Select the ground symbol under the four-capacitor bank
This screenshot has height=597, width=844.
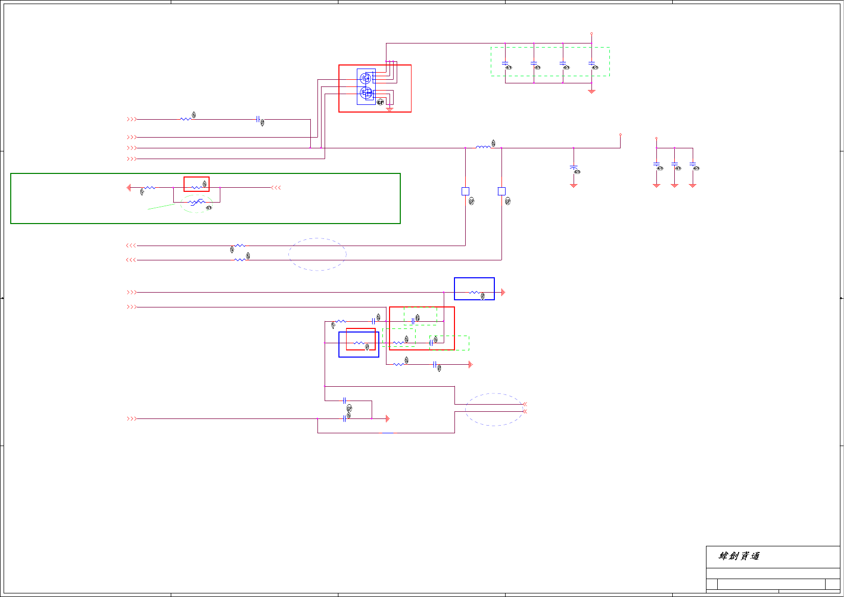[591, 91]
